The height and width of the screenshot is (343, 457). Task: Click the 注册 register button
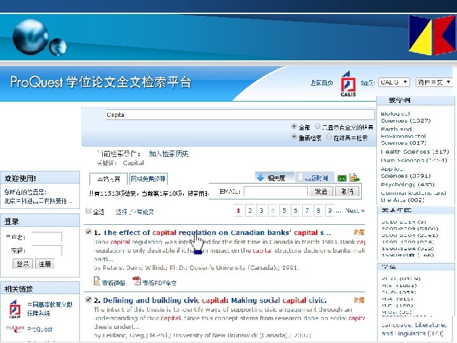click(45, 264)
